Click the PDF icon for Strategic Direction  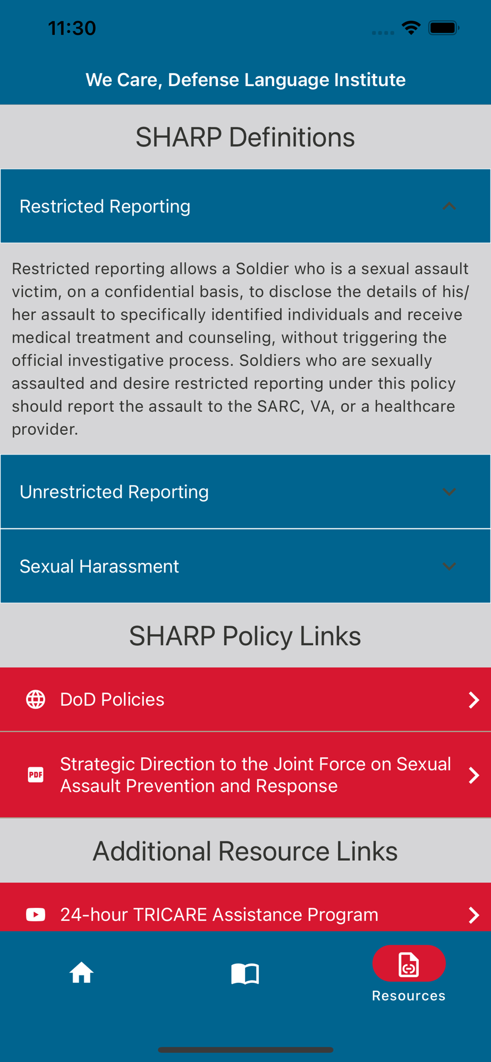[36, 775]
